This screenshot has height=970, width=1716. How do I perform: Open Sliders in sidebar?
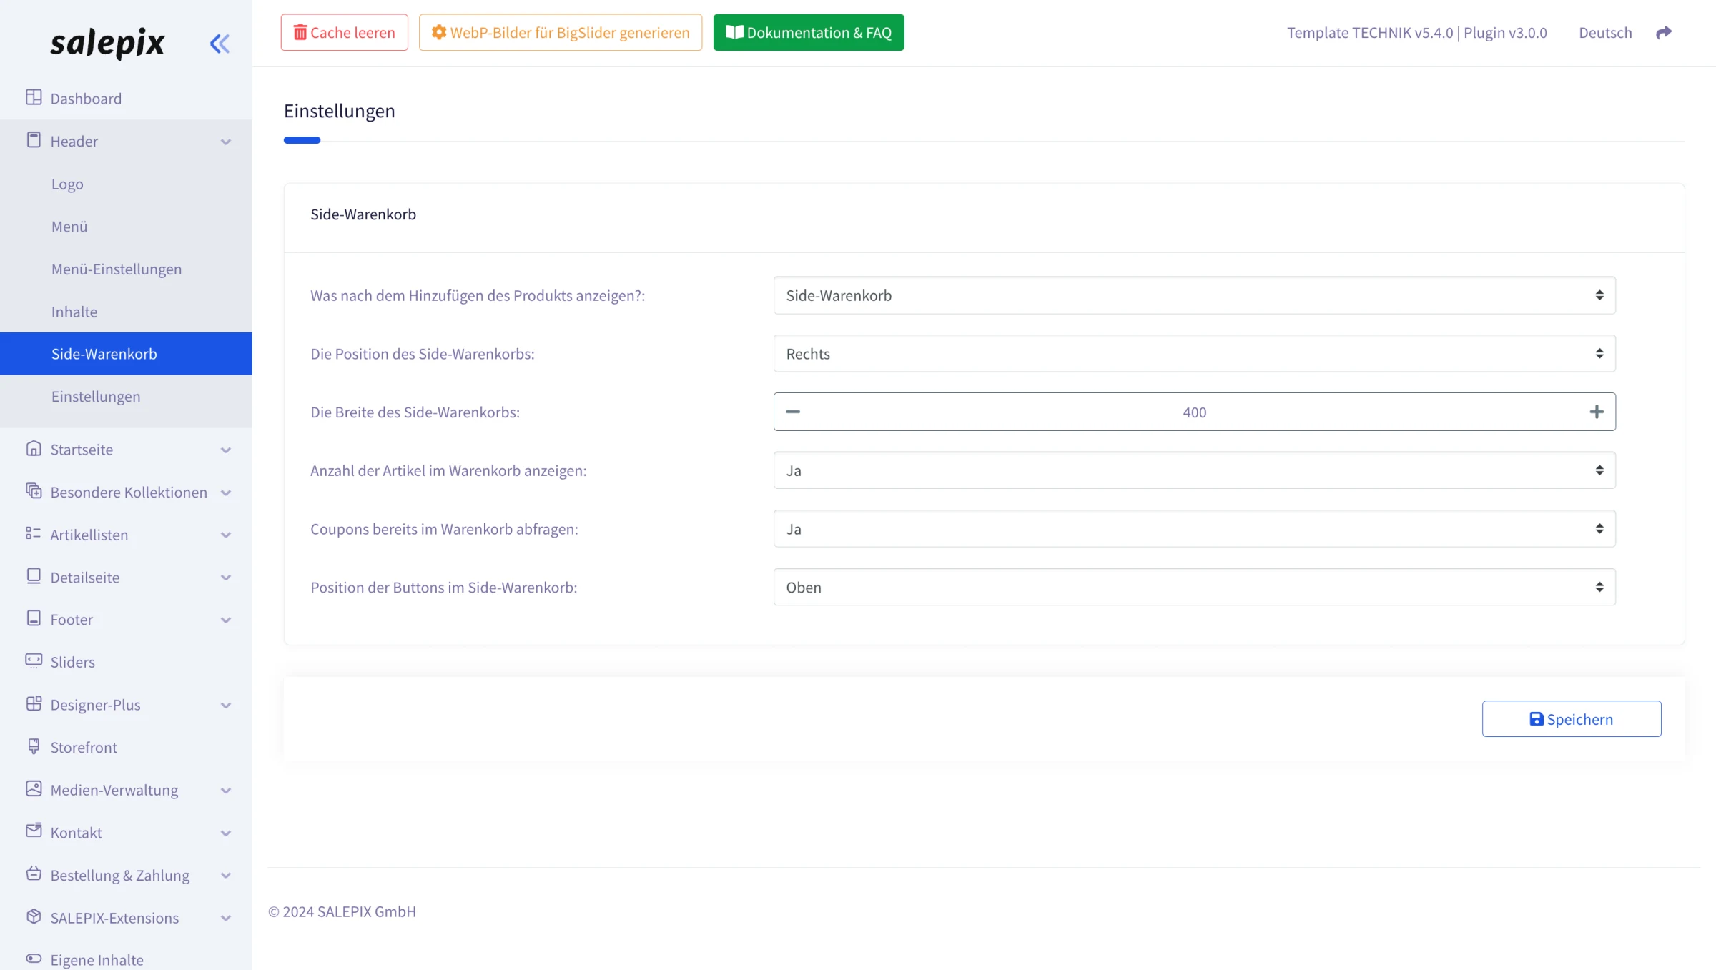pyautogui.click(x=126, y=662)
